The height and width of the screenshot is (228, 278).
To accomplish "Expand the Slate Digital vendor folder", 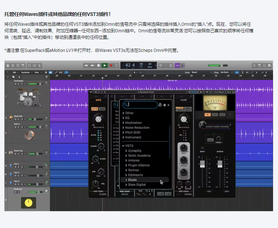I will [x=135, y=185].
